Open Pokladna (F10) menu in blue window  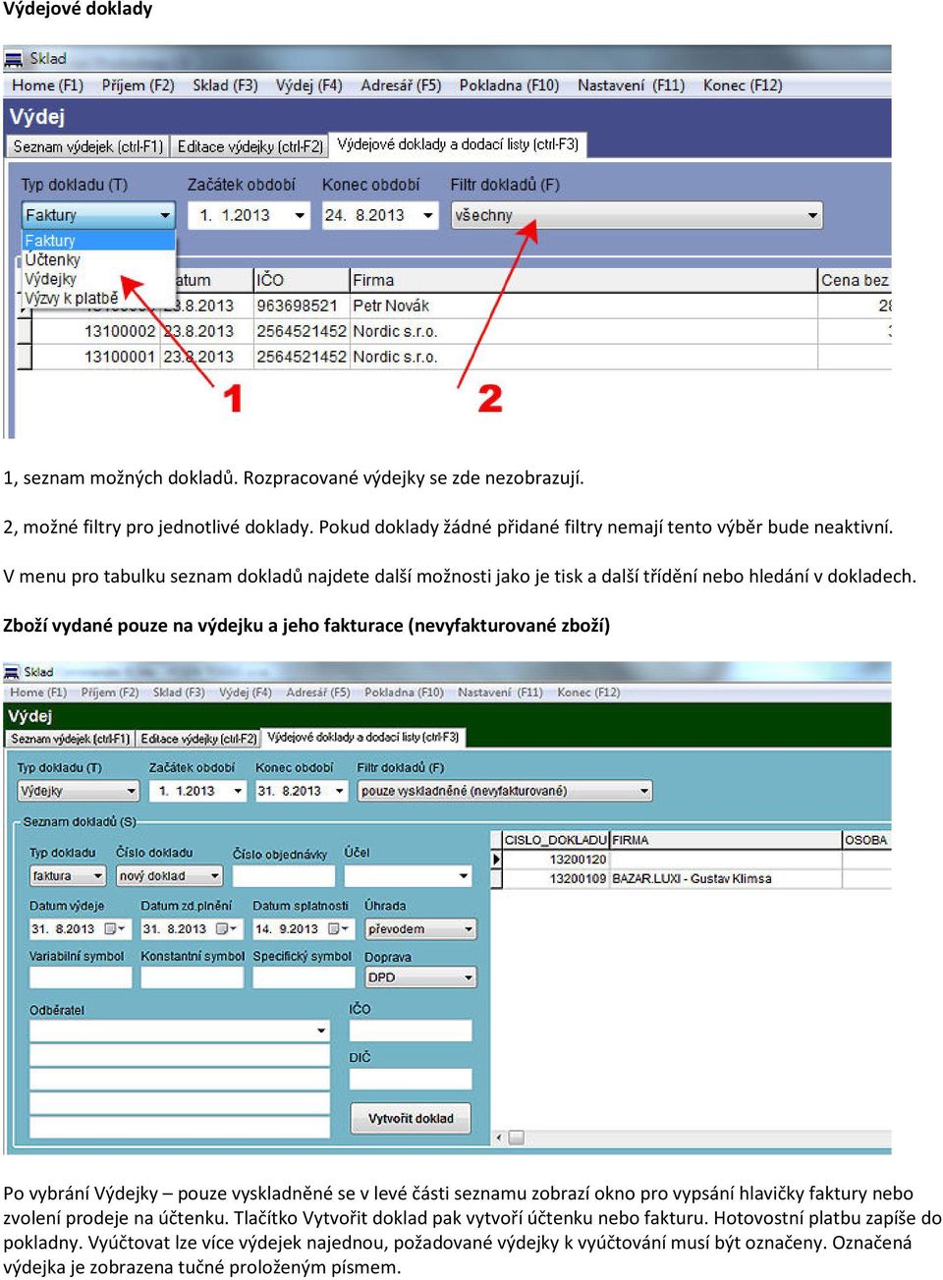[509, 85]
